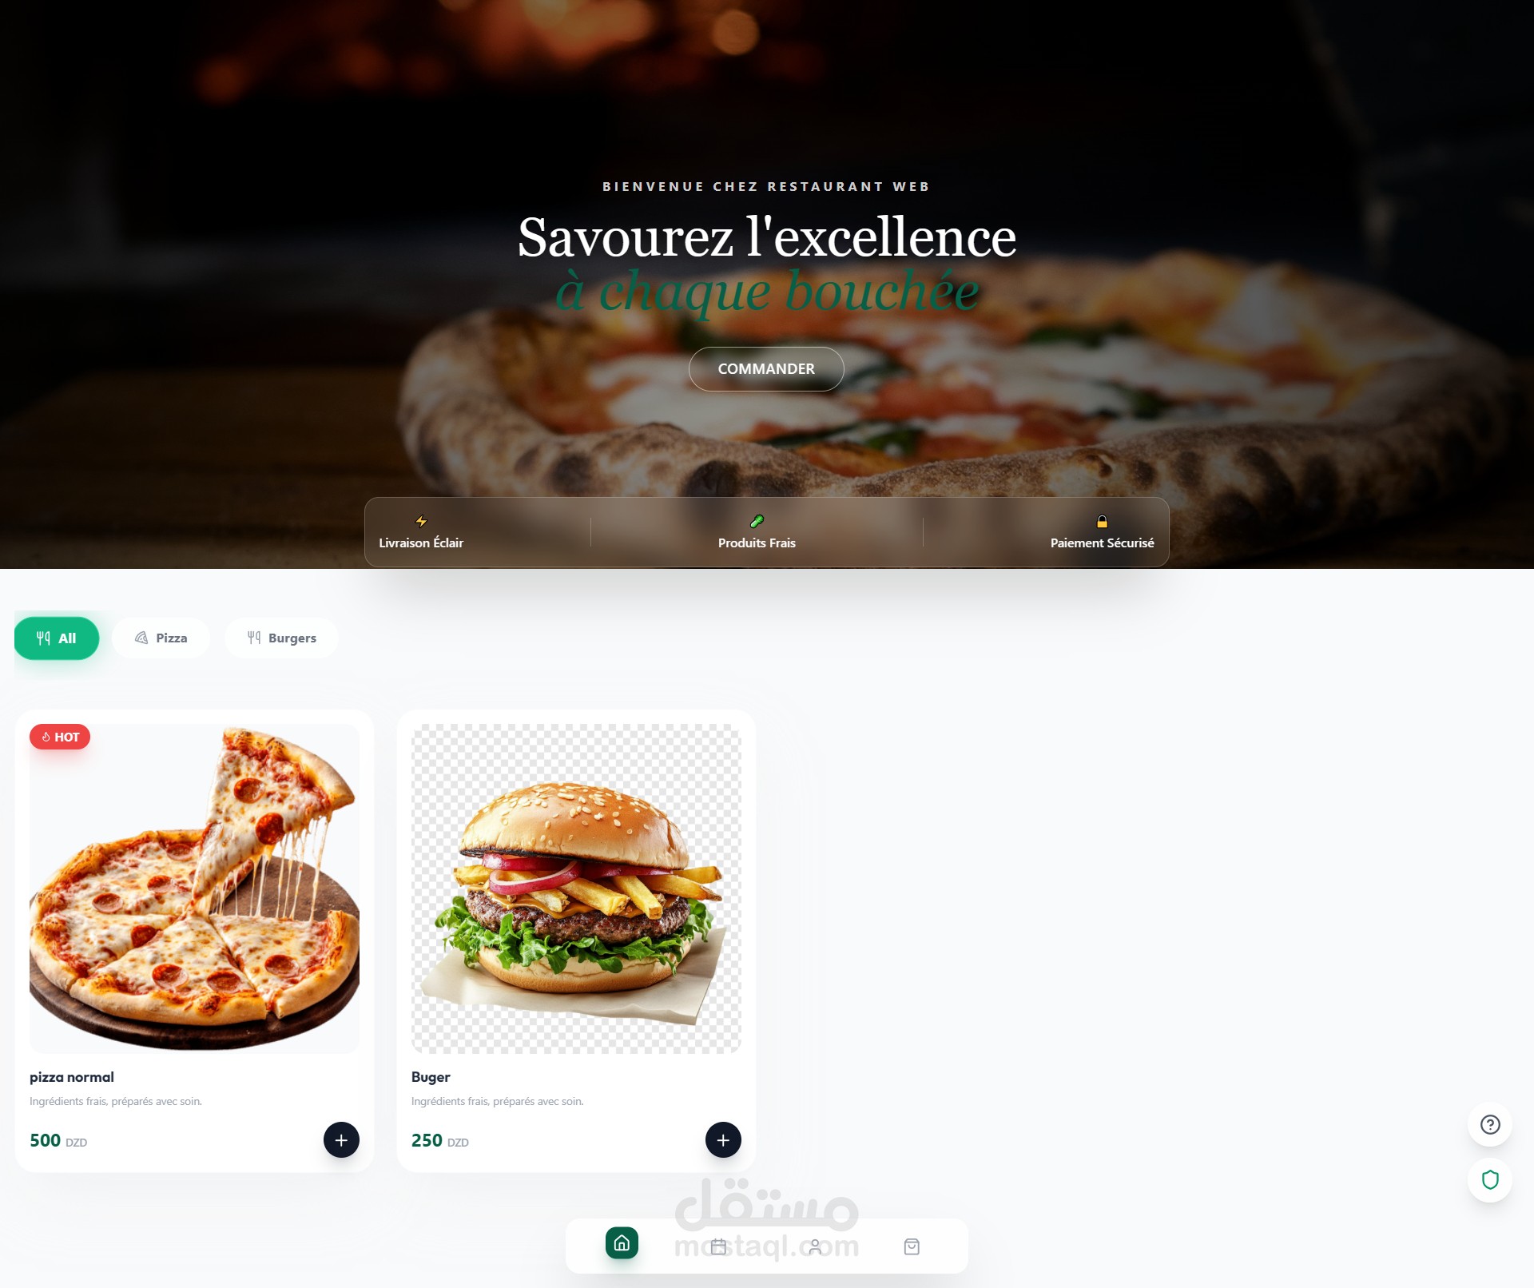Click the padlock Paiement Sécurisé icon
1534x1288 pixels.
coord(1102,522)
